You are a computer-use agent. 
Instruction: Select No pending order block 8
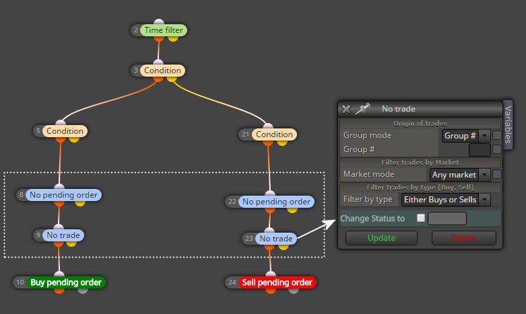point(63,195)
